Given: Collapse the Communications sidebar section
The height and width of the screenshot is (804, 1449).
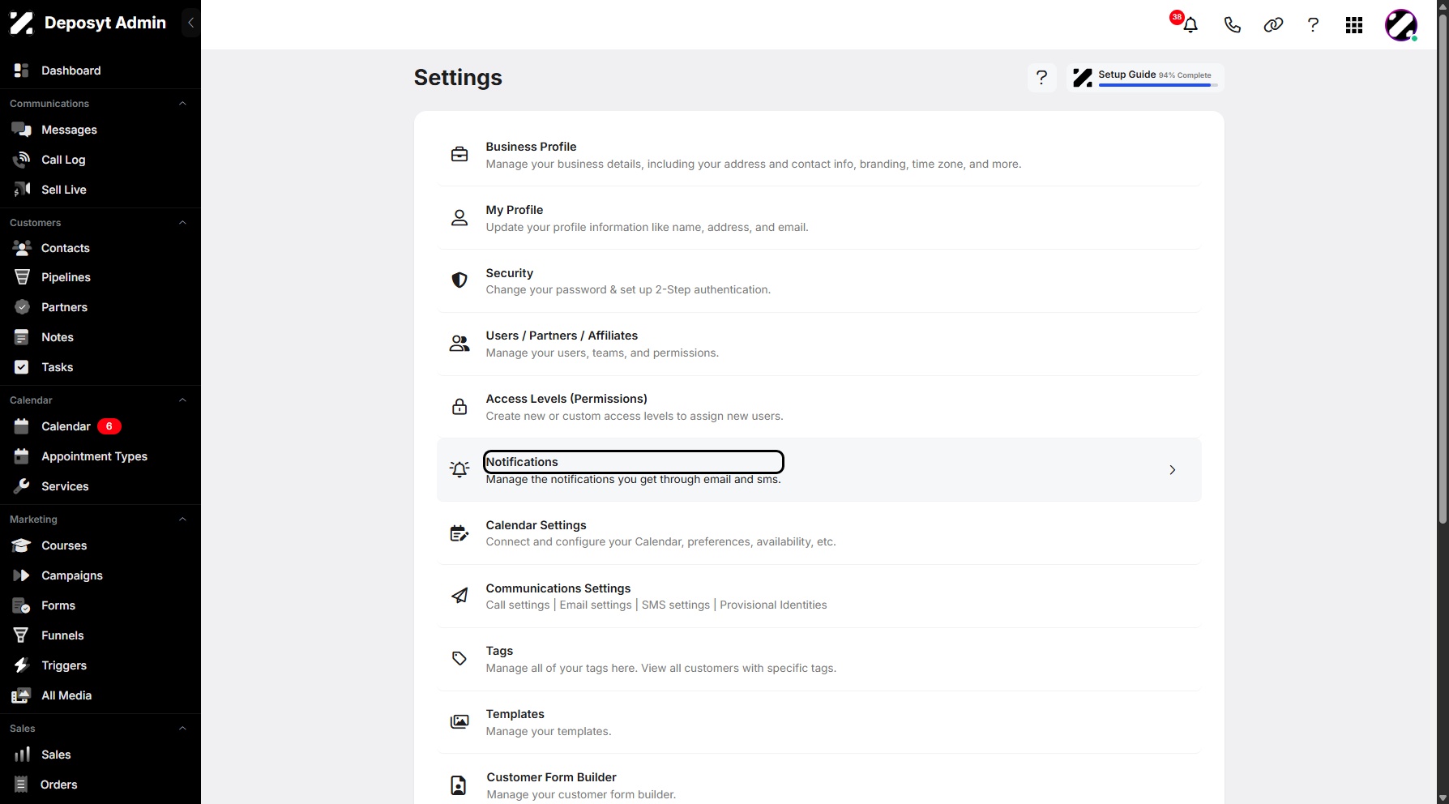Looking at the screenshot, I should (182, 104).
